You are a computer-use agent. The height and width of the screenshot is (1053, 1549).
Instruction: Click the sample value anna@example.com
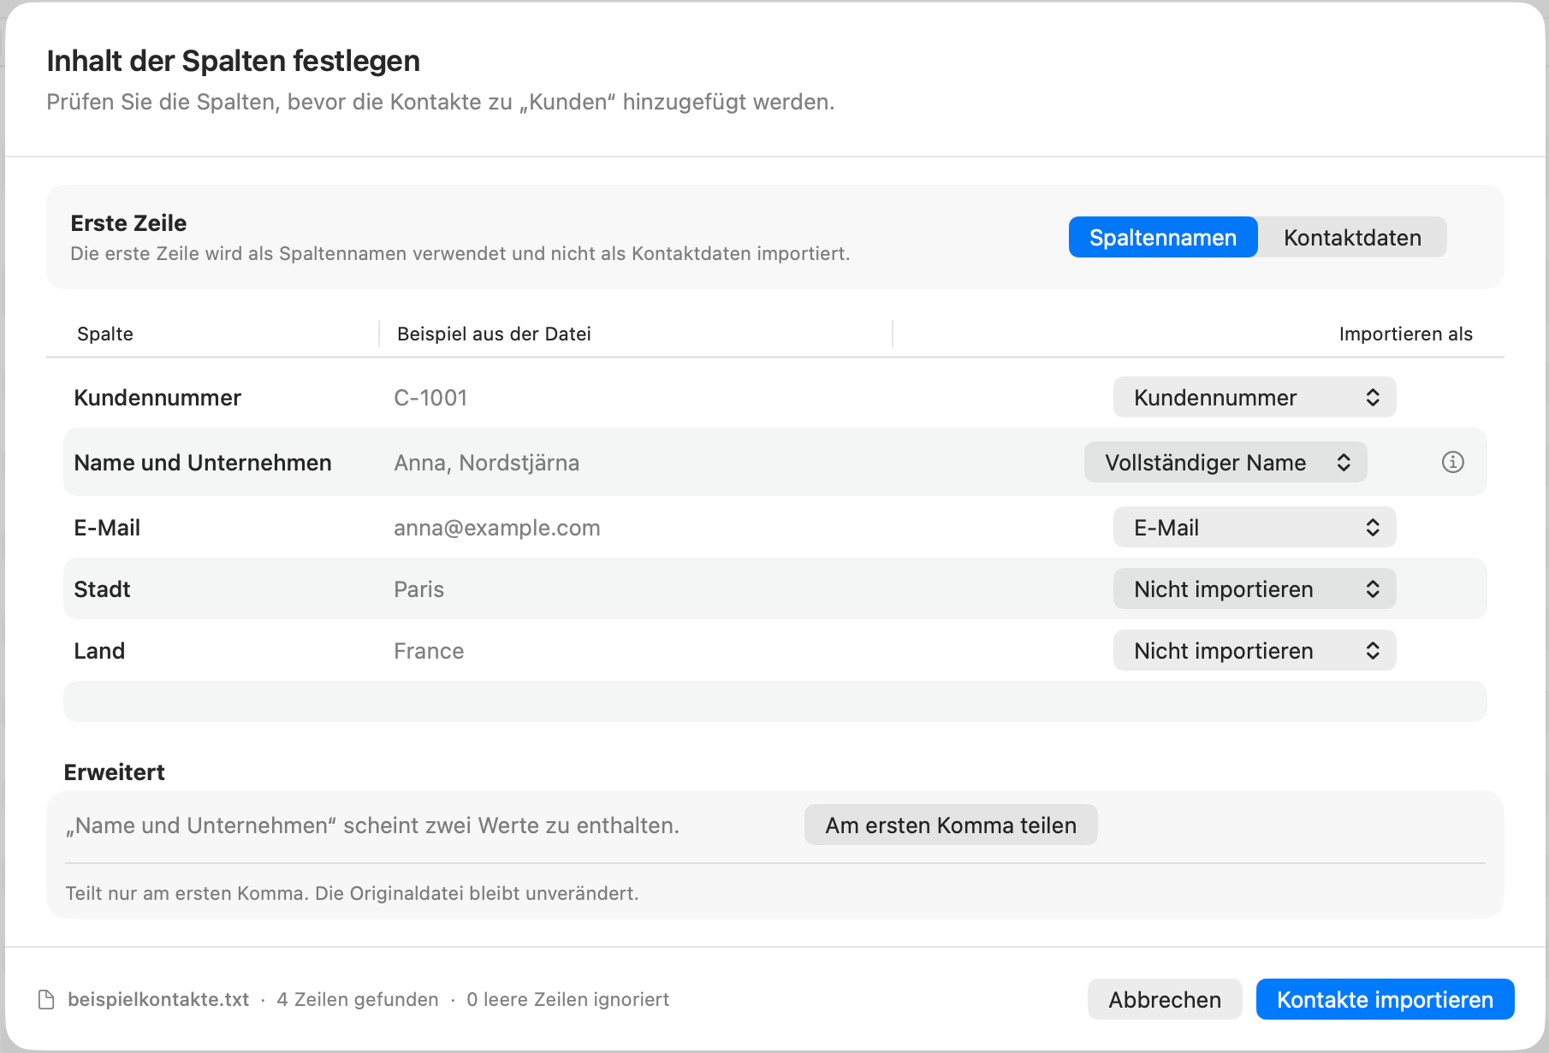[496, 527]
